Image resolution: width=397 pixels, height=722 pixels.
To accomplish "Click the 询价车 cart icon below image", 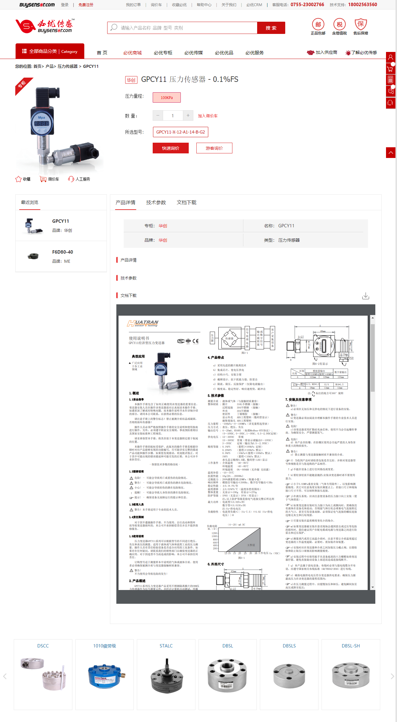I will [43, 179].
